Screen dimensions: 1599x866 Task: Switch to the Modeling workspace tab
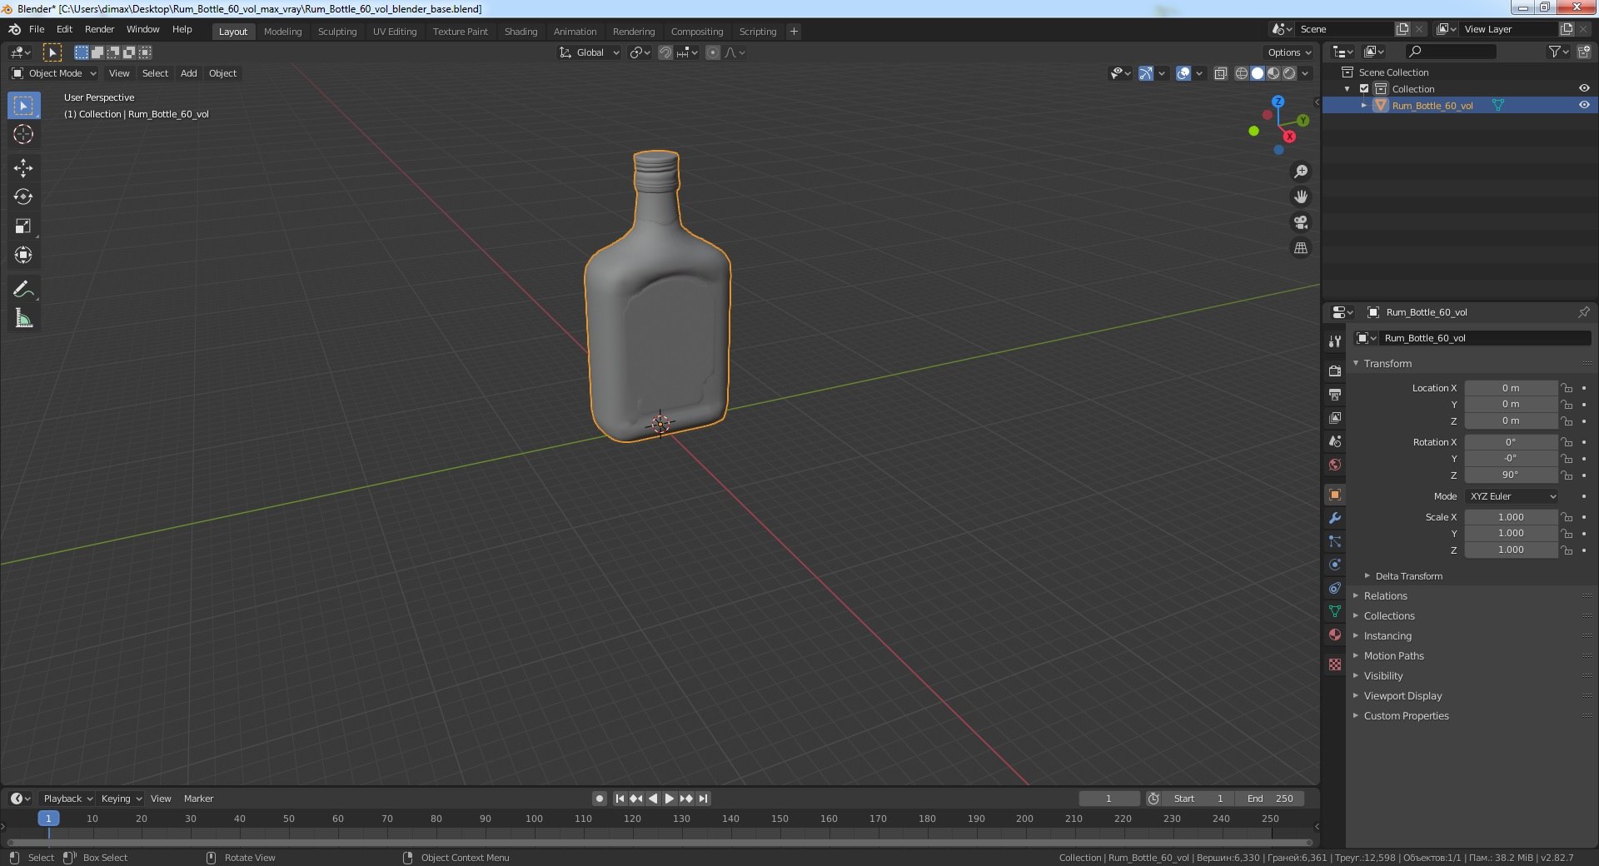point(282,32)
